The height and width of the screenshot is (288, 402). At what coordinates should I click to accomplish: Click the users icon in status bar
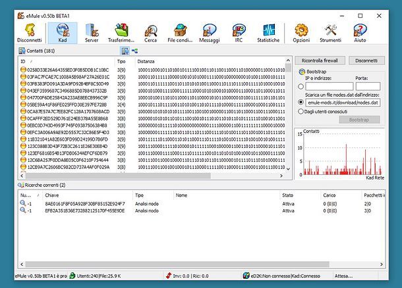(x=72, y=276)
